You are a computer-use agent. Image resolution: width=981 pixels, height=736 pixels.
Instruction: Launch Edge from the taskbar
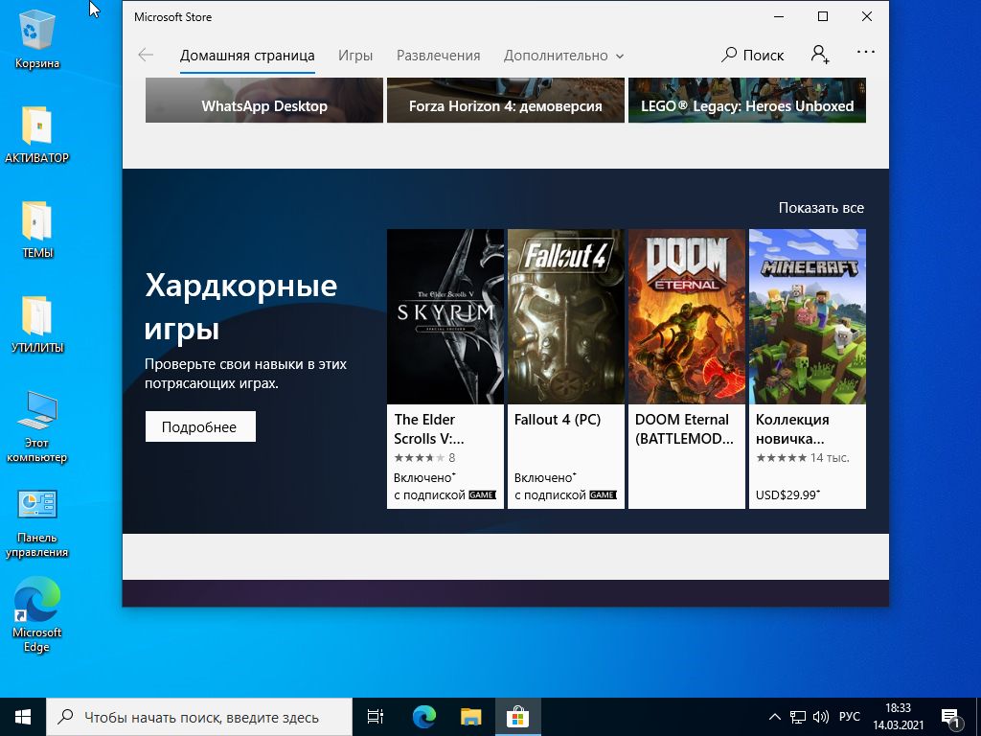[424, 717]
